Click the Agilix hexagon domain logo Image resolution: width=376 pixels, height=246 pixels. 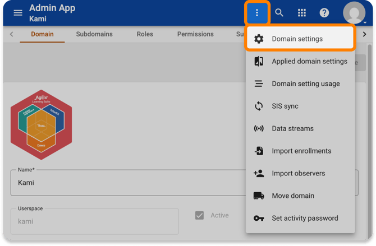41,125
